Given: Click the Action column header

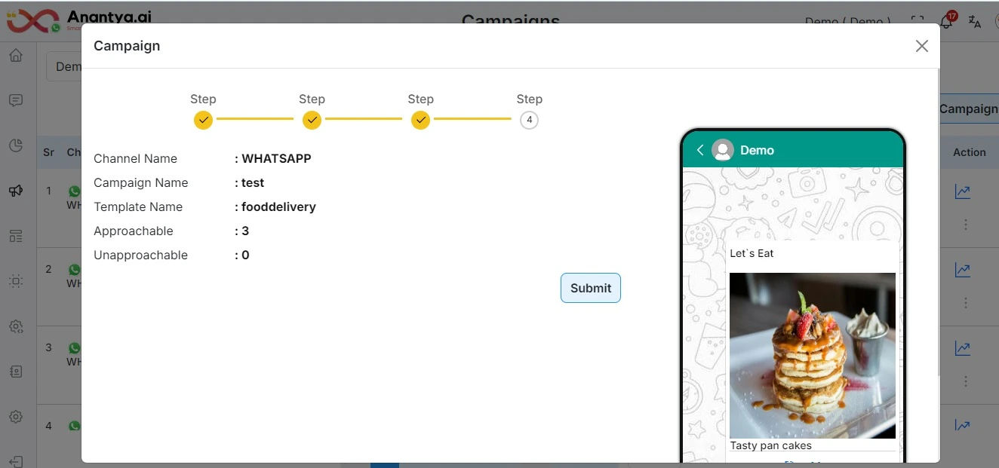Looking at the screenshot, I should click(970, 152).
